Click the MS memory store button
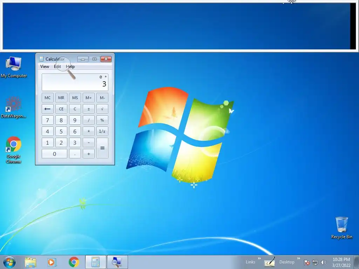 [x=75, y=98]
